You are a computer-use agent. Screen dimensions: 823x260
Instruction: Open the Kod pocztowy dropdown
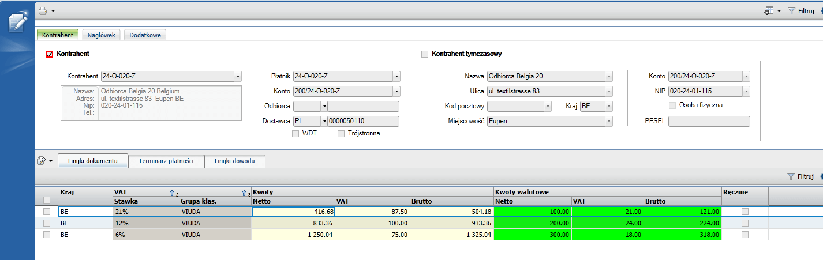pos(548,106)
